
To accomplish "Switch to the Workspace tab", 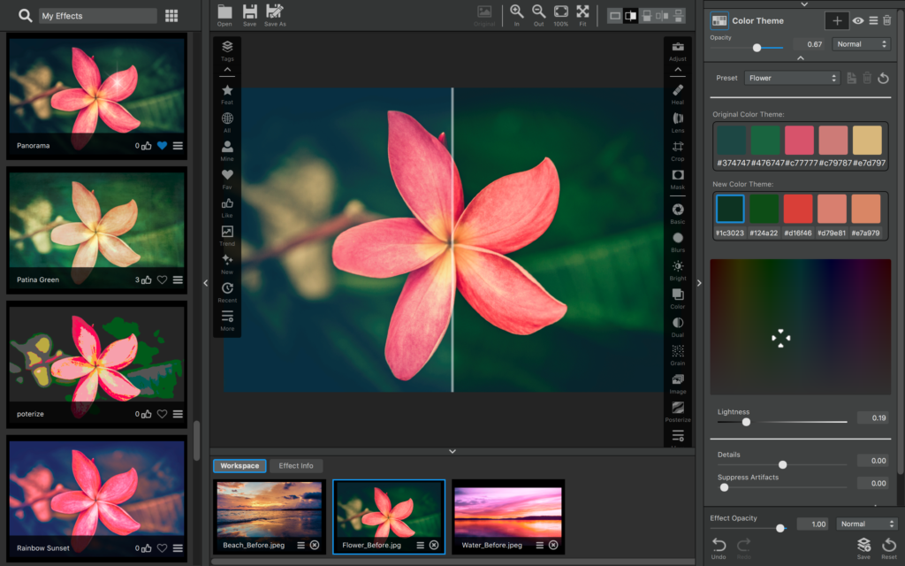I will (240, 465).
